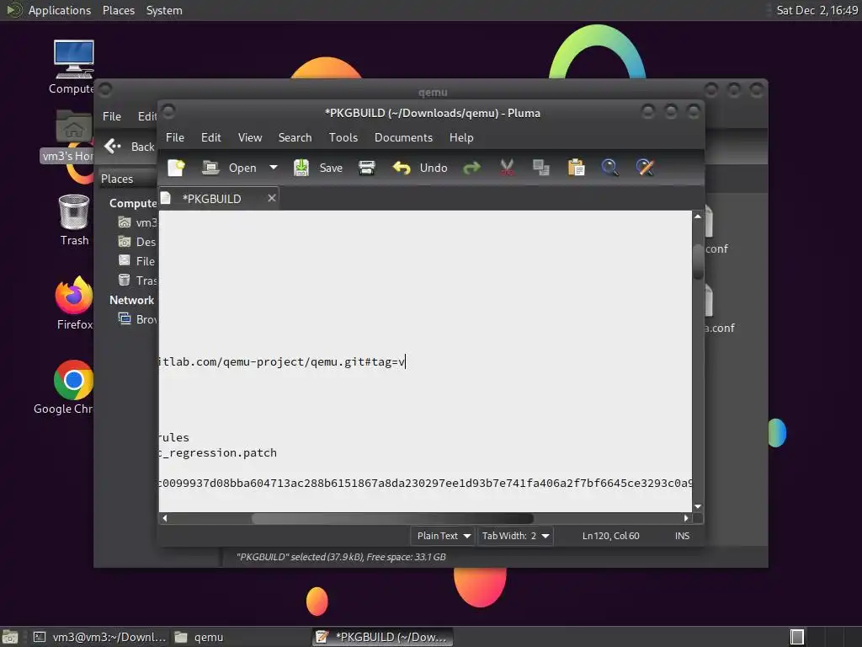Click the editor scroll-up arrow
The width and height of the screenshot is (862, 647).
[698, 217]
